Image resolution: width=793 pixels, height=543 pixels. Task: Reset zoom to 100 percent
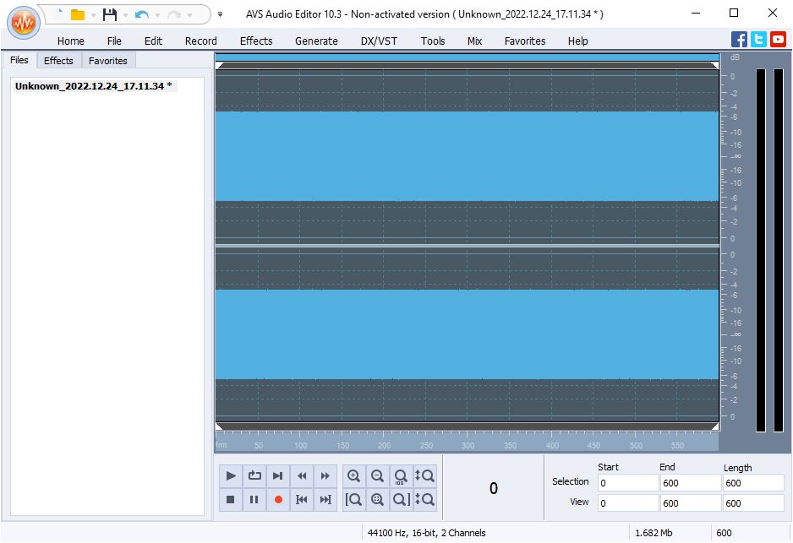pos(401,475)
